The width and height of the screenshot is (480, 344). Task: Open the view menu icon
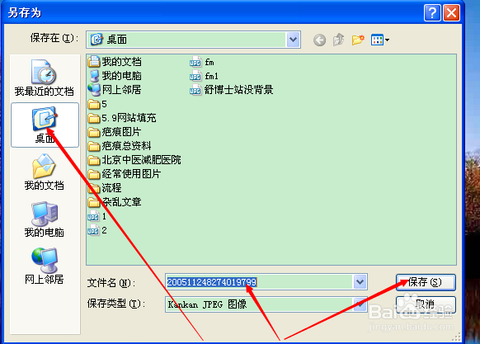point(380,40)
